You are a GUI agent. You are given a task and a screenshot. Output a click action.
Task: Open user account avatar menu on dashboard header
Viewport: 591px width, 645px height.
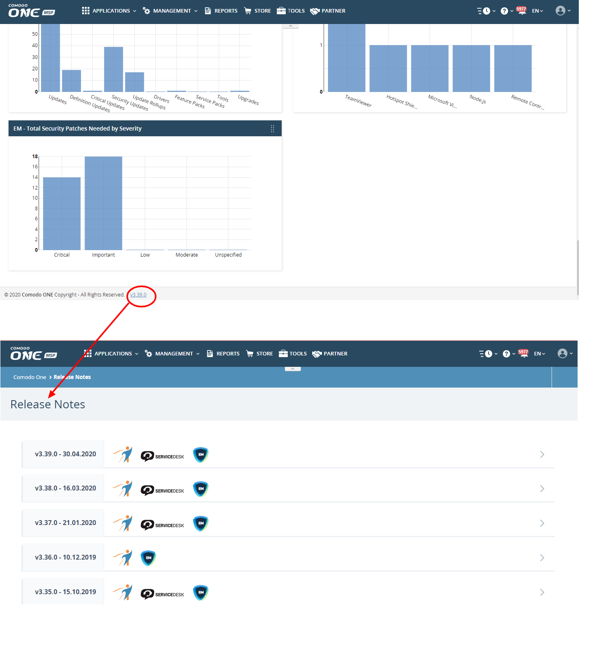(x=563, y=11)
